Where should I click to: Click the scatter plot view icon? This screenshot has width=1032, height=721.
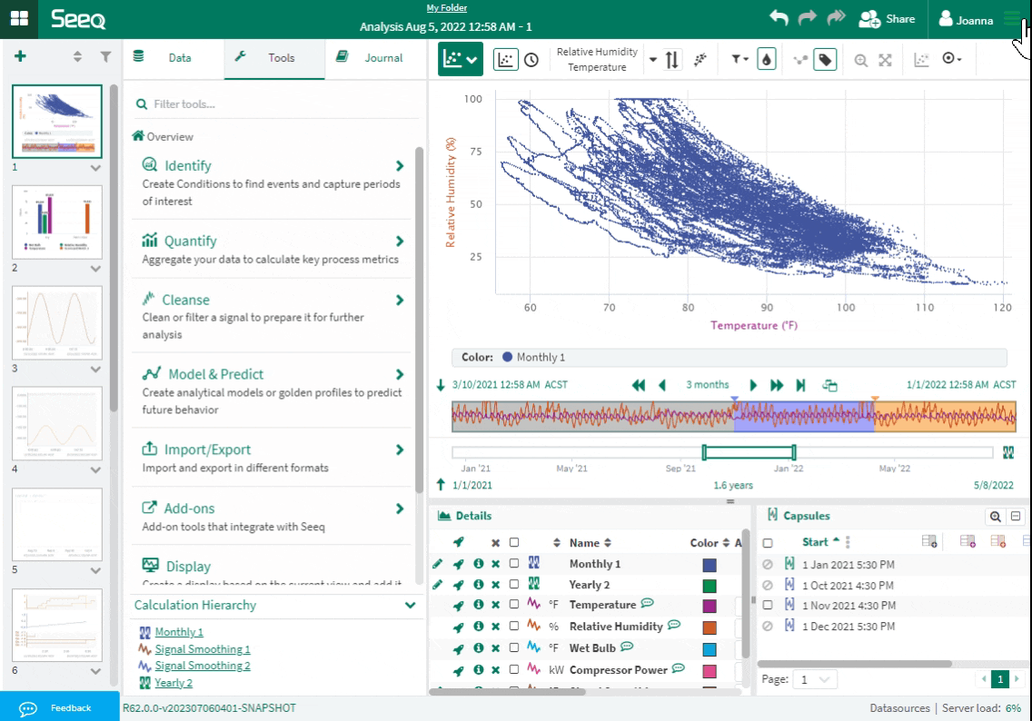pos(505,59)
